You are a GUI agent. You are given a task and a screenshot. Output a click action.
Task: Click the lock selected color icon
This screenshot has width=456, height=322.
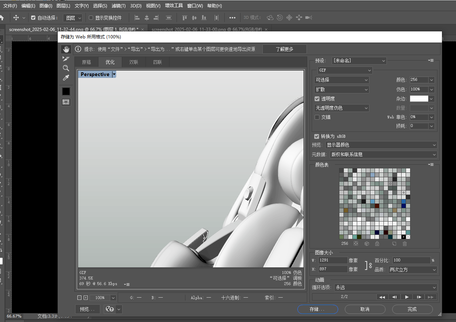(x=377, y=244)
